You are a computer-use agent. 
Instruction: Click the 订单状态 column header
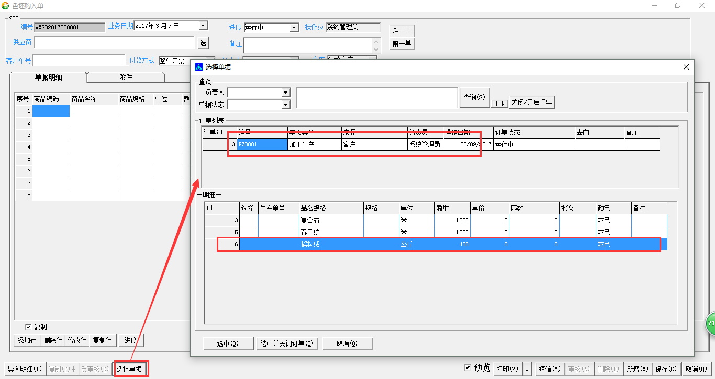tap(534, 132)
